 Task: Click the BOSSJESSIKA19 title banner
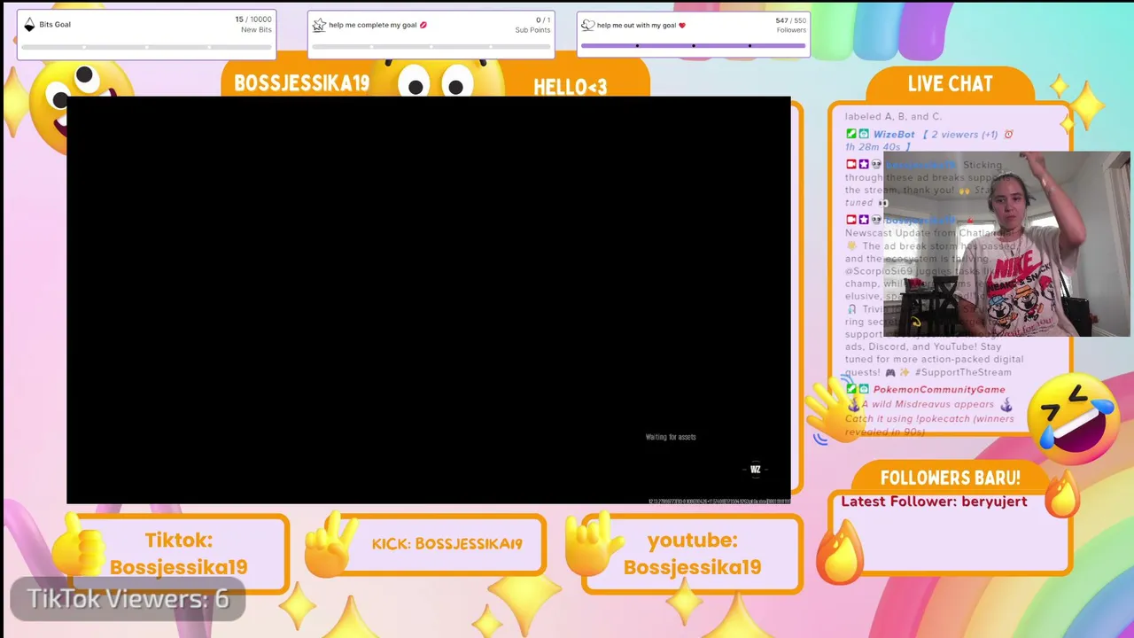point(301,83)
